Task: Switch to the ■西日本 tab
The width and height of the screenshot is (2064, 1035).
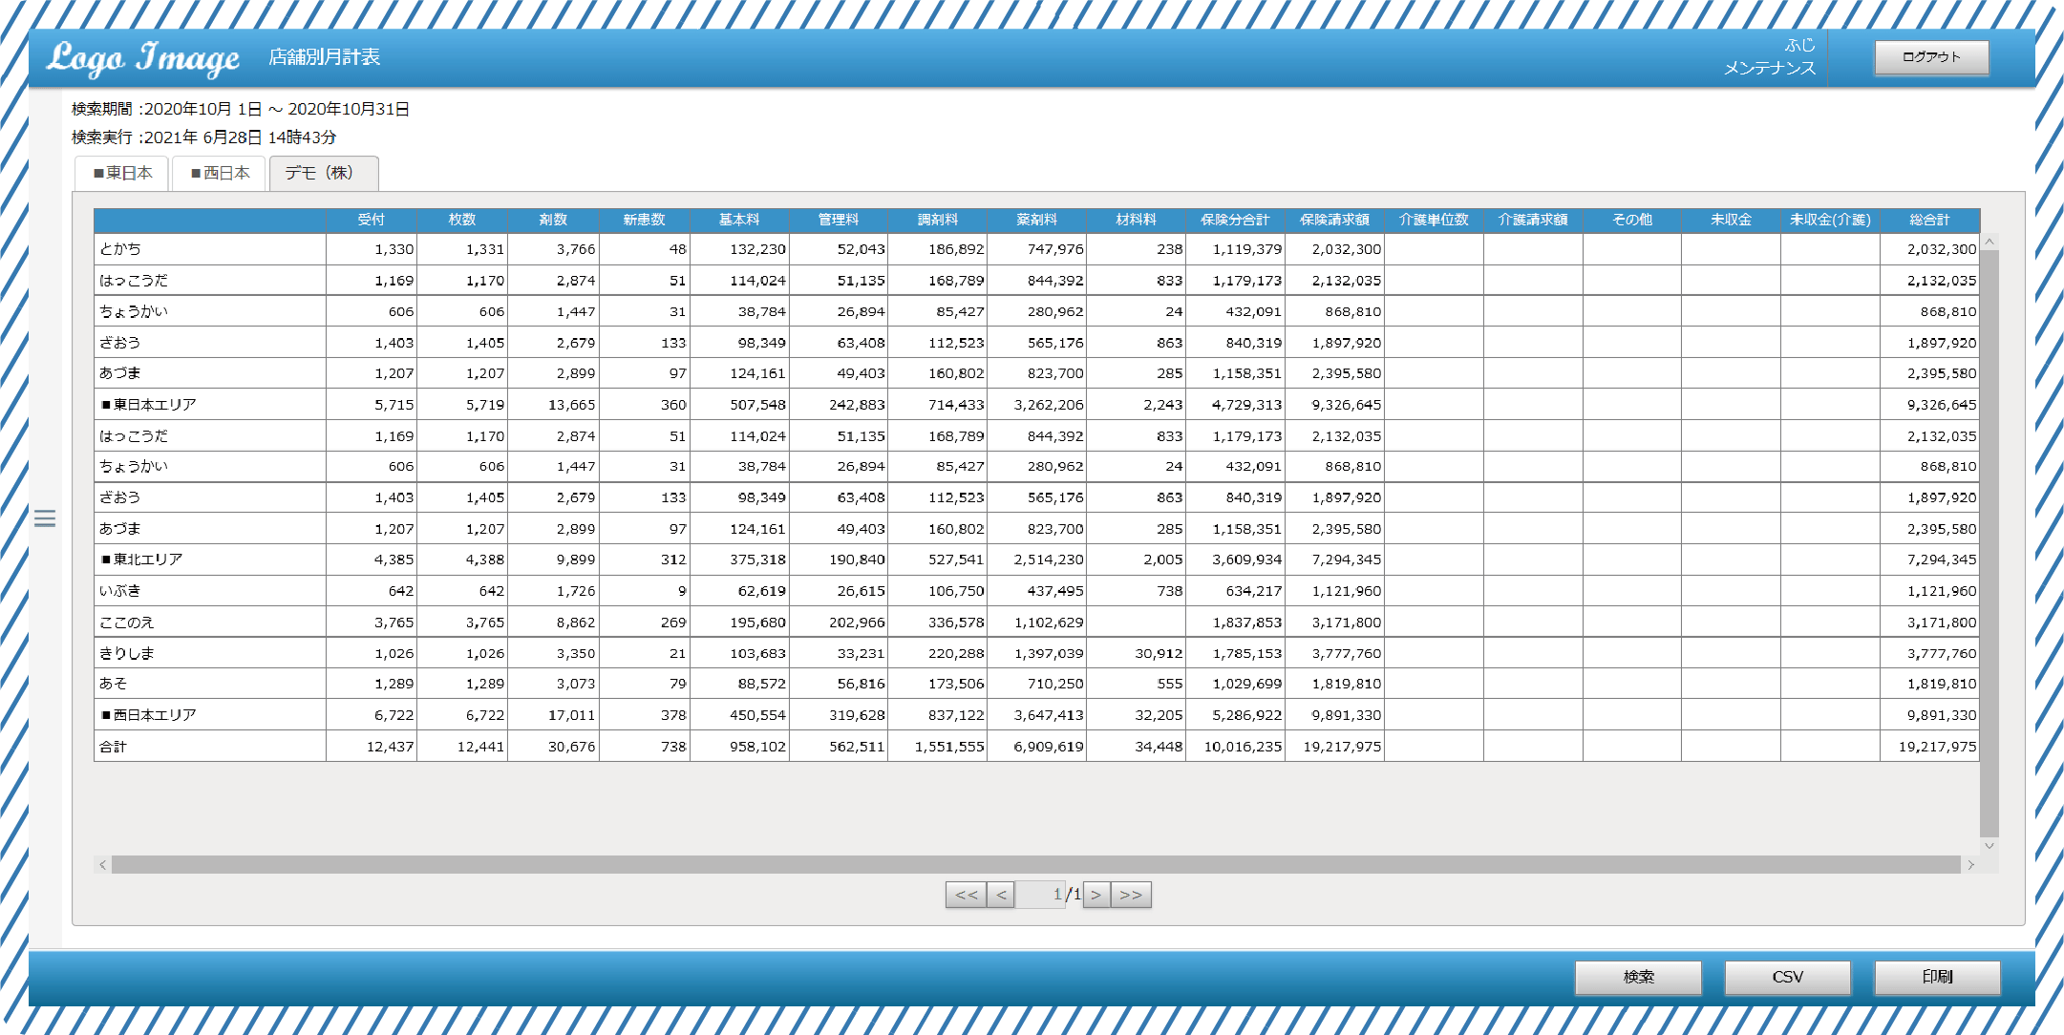Action: click(x=219, y=173)
